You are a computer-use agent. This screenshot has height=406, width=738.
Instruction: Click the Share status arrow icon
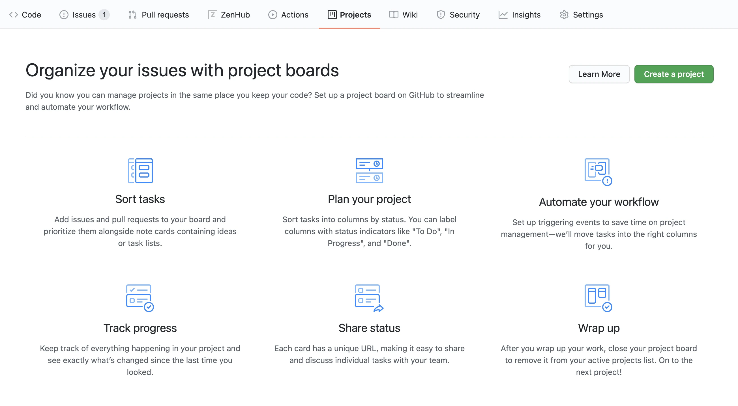coord(369,298)
